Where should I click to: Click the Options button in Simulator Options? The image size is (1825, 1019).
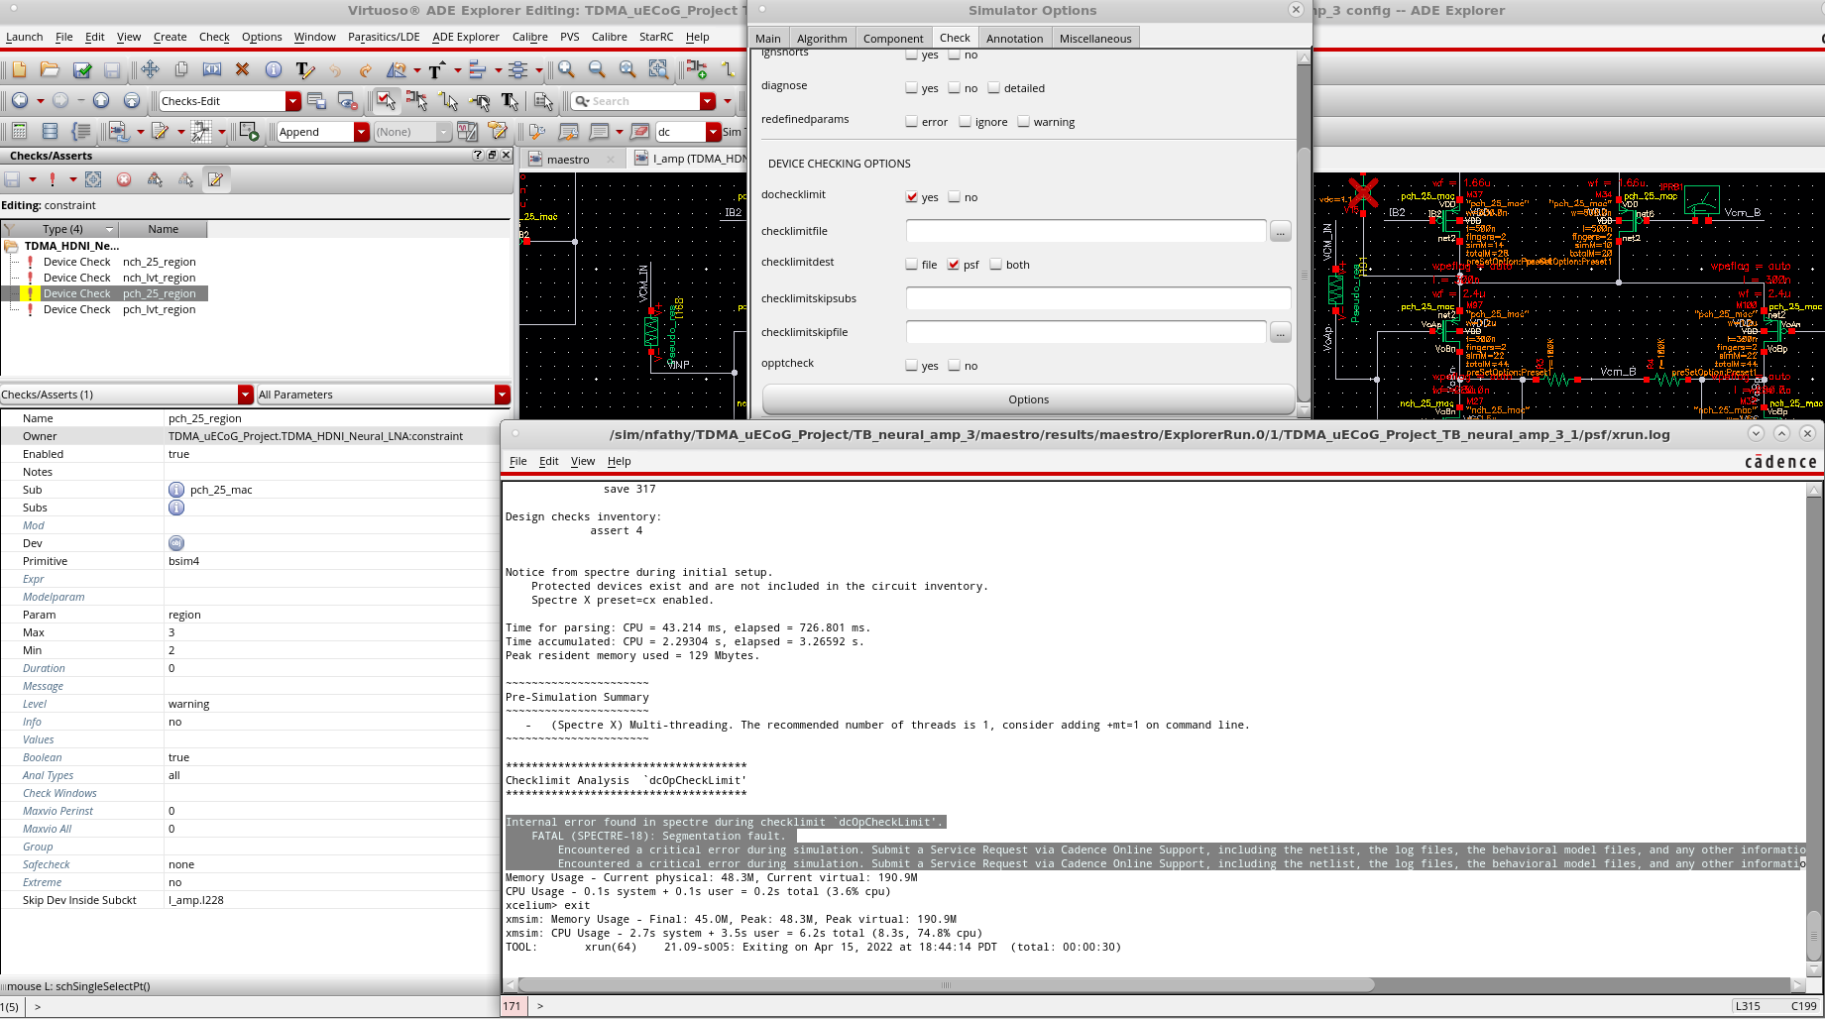pyautogui.click(x=1028, y=399)
